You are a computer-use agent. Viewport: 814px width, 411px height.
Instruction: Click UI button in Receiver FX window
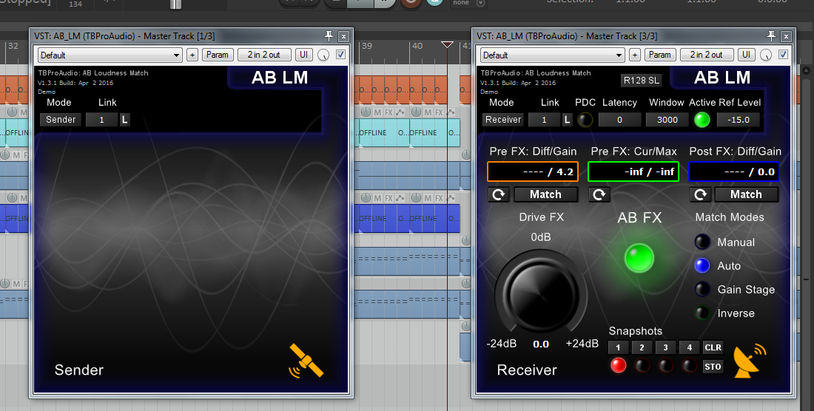[746, 55]
